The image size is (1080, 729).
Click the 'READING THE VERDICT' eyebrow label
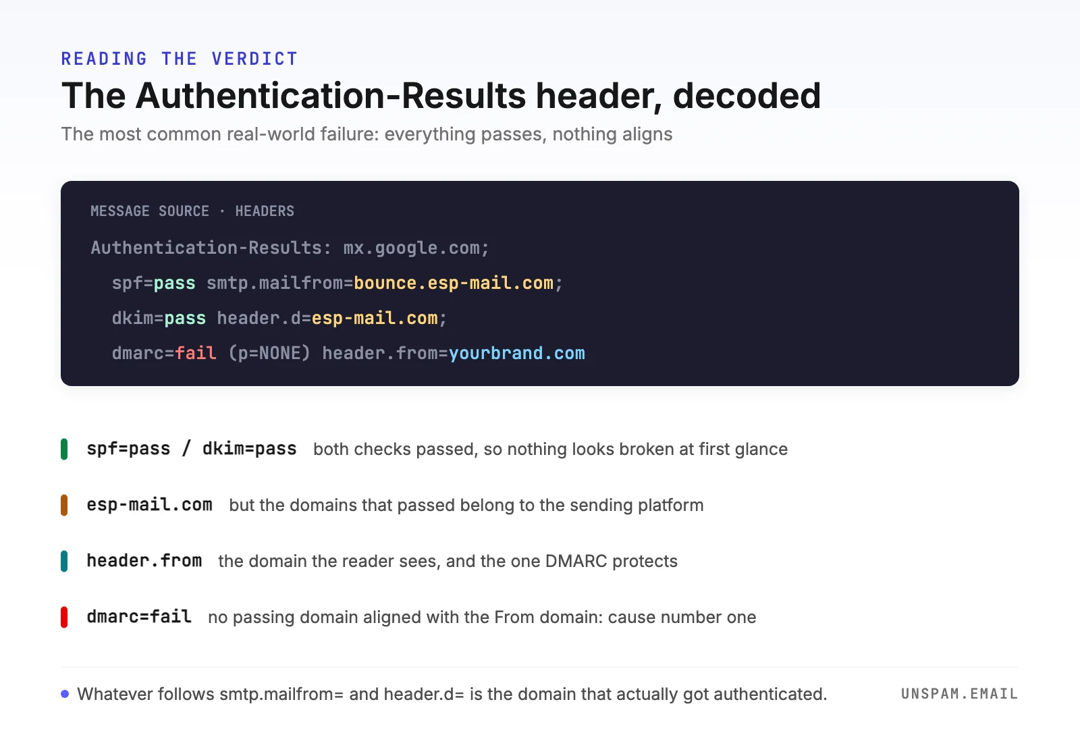pyautogui.click(x=179, y=59)
